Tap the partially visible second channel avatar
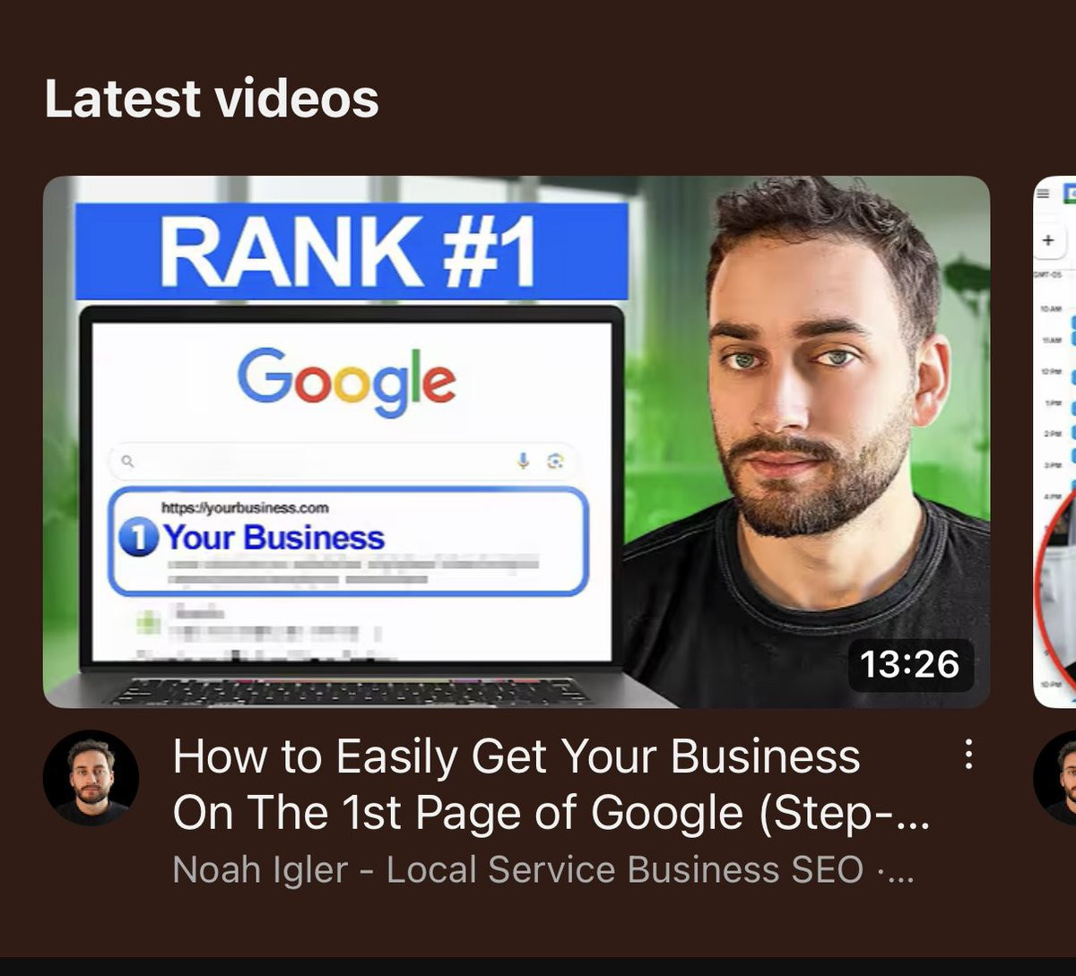Viewport: 1076px width, 976px height. click(x=1055, y=777)
